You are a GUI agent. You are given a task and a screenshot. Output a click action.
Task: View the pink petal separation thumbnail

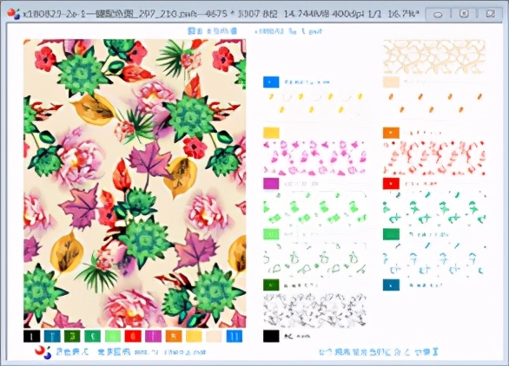coord(314,158)
